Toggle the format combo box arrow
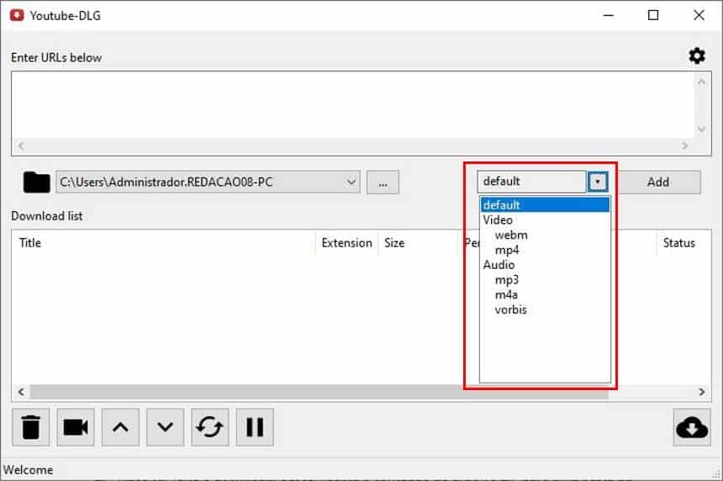723x481 pixels. [598, 182]
